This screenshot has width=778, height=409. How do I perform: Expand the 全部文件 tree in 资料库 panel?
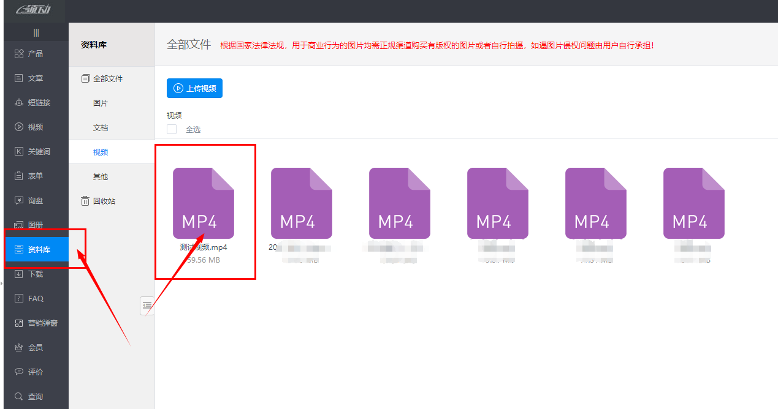(85, 79)
